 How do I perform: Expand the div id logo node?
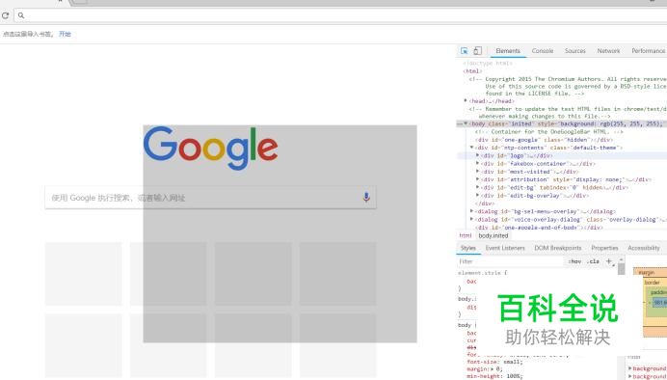click(477, 155)
